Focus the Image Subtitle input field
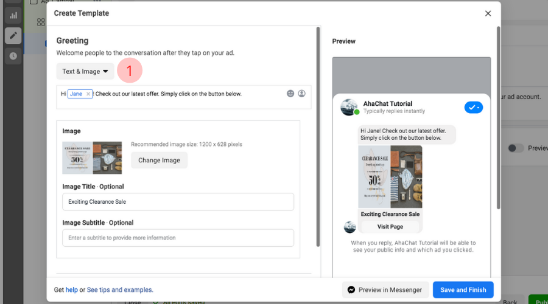548x304 pixels. 178,238
